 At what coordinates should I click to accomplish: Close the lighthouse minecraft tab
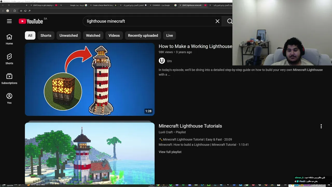coord(180,5)
